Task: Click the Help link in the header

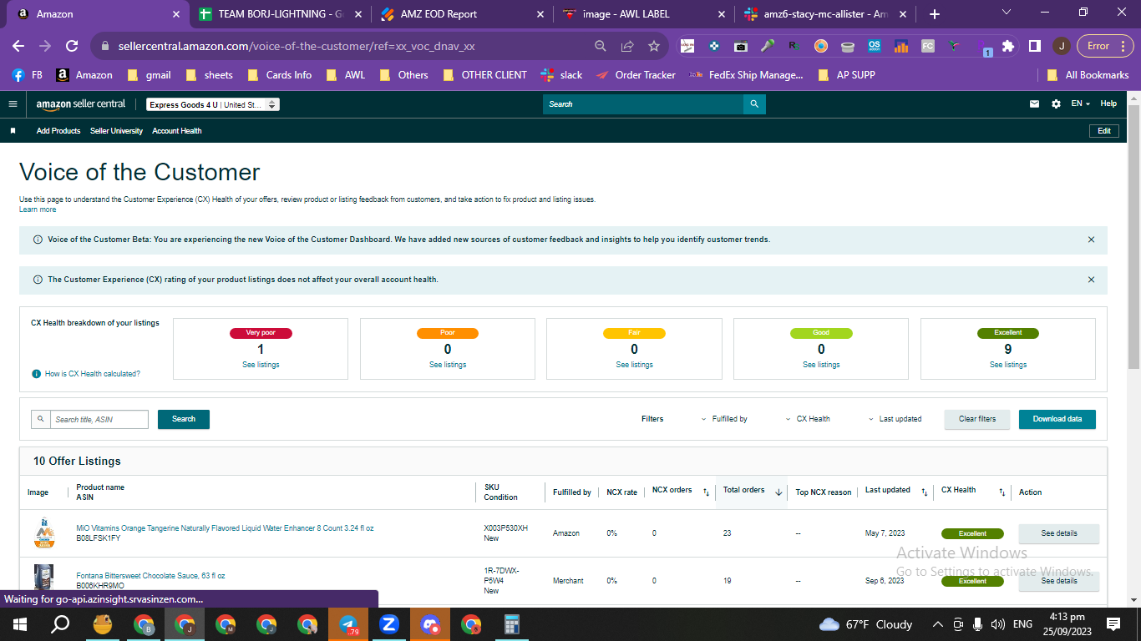Action: 1108,104
